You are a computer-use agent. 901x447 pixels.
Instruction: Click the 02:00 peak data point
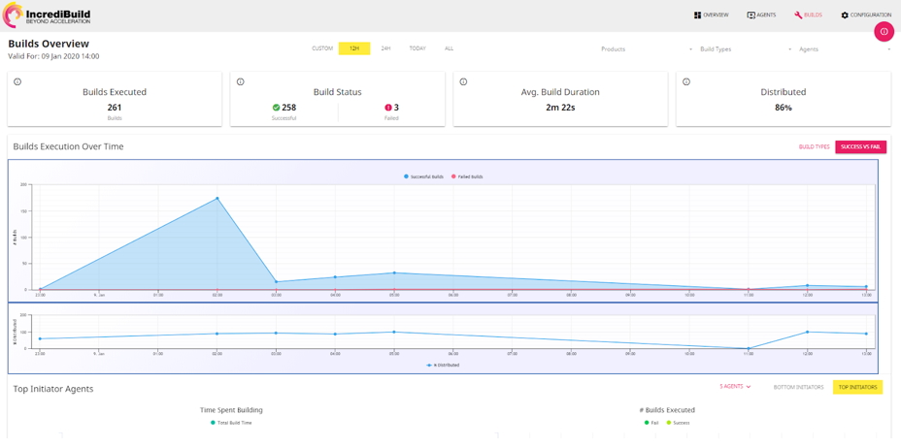coord(217,199)
